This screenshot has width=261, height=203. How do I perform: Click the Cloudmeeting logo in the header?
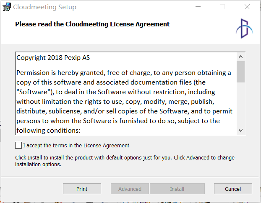[x=244, y=28]
